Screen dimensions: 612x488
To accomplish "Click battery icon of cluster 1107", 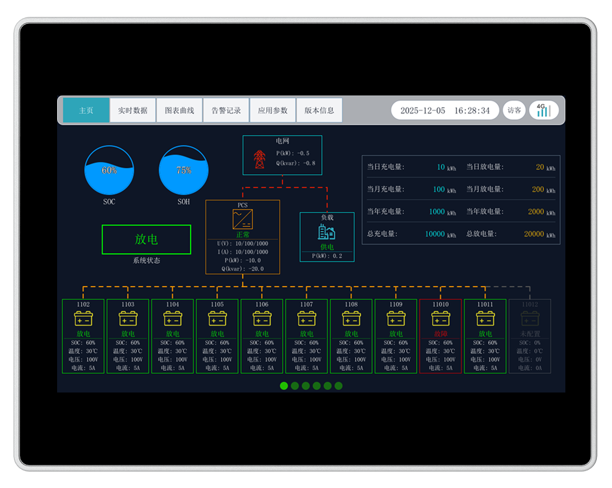I will click(307, 319).
